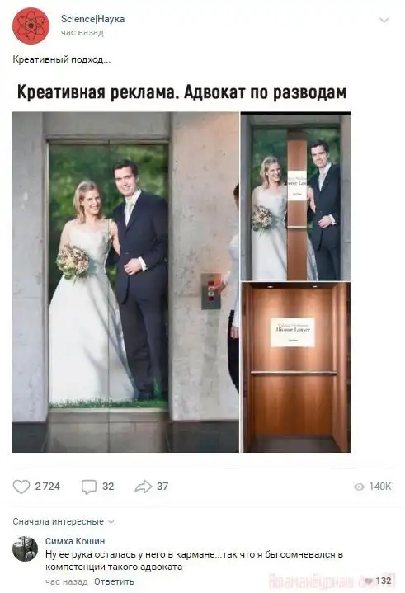405x593 pixels.
Task: Share the post with the arrow icon
Action: point(144,487)
